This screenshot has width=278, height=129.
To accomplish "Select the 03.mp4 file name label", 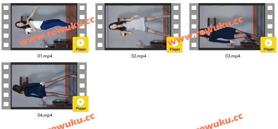I will (233, 56).
